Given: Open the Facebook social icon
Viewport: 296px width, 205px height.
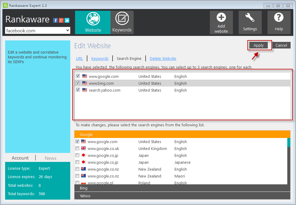Looking at the screenshot, I should point(56,20).
